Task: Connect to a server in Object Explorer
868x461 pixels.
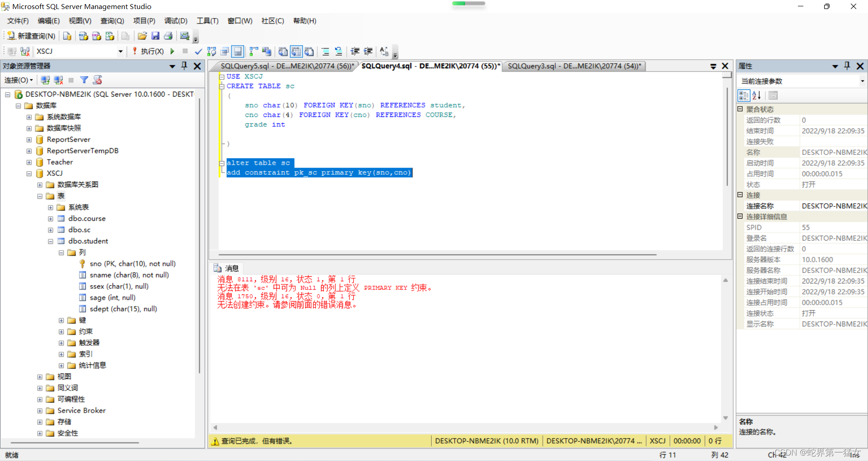Action: (x=45, y=80)
